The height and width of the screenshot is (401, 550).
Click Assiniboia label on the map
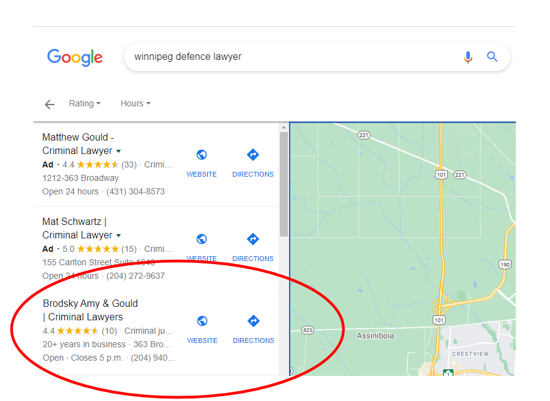(x=375, y=336)
